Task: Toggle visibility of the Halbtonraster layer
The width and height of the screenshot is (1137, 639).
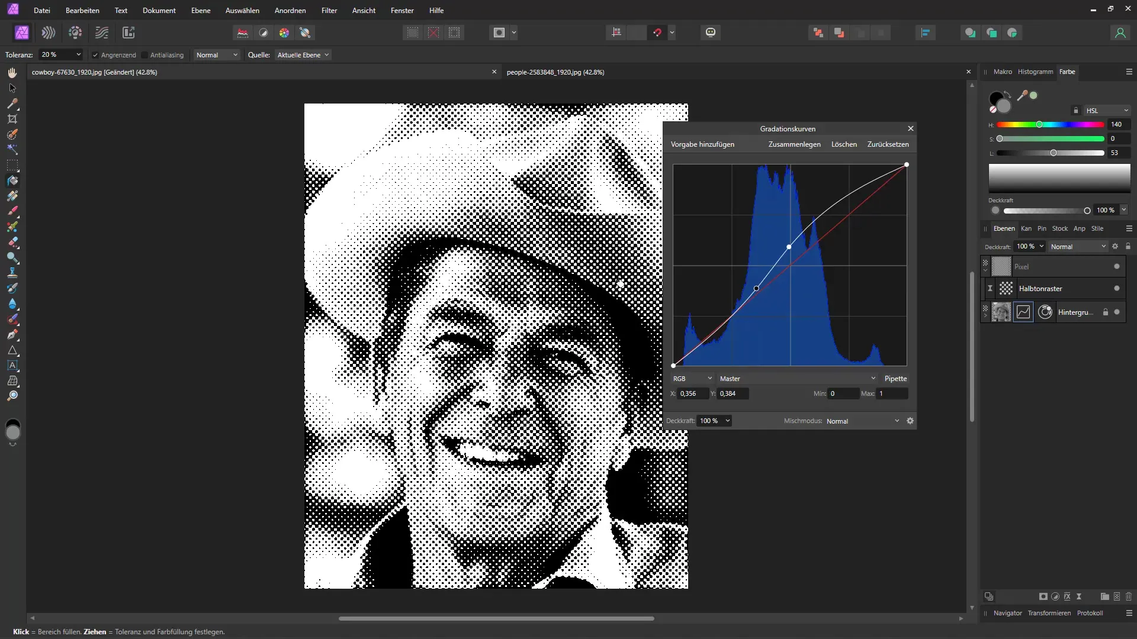Action: 1117,288
